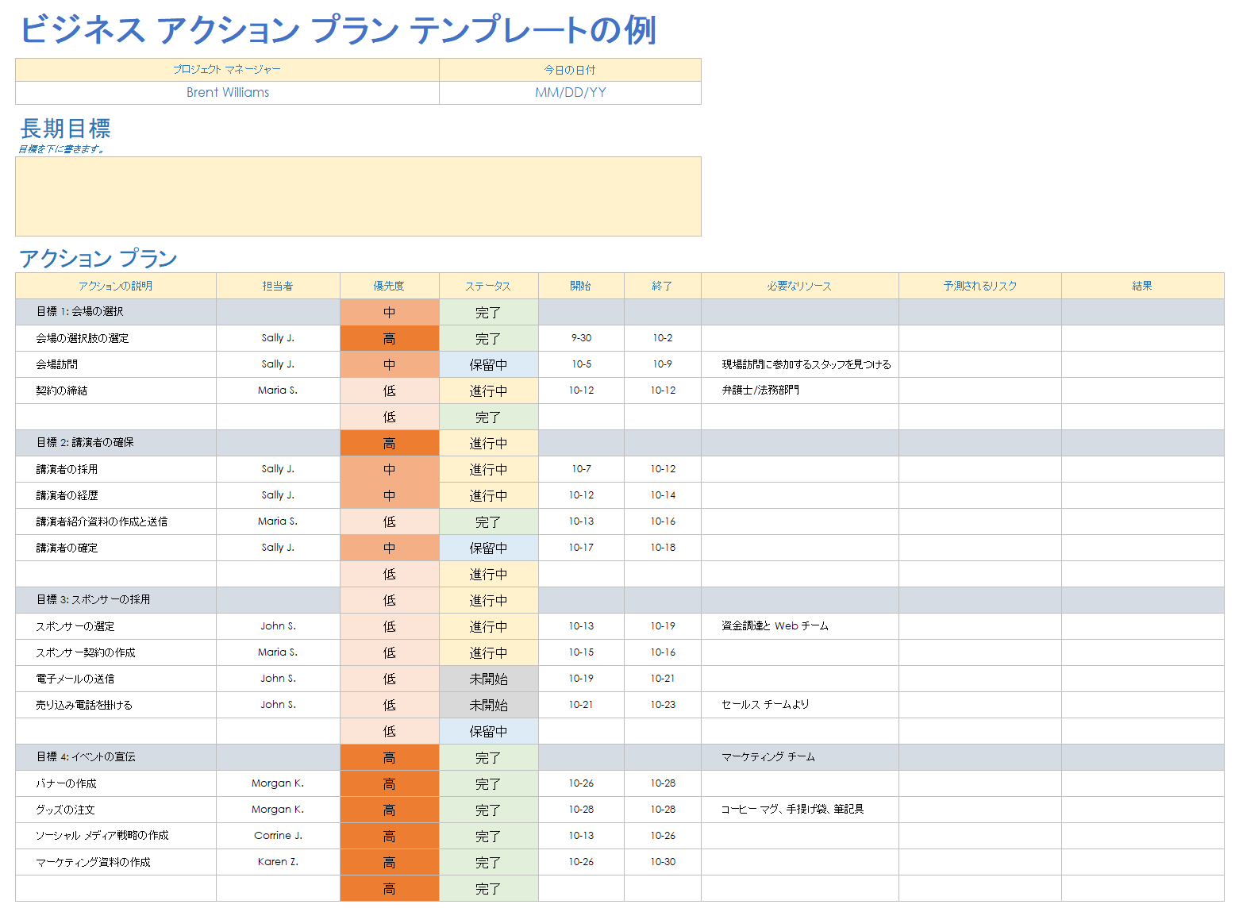This screenshot has width=1239, height=912.
Task: Click the アクション プラン section heading
Action: [x=98, y=258]
